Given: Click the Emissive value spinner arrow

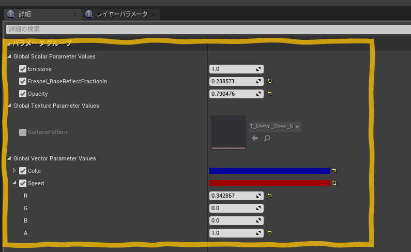Looking at the screenshot, I should [258, 69].
